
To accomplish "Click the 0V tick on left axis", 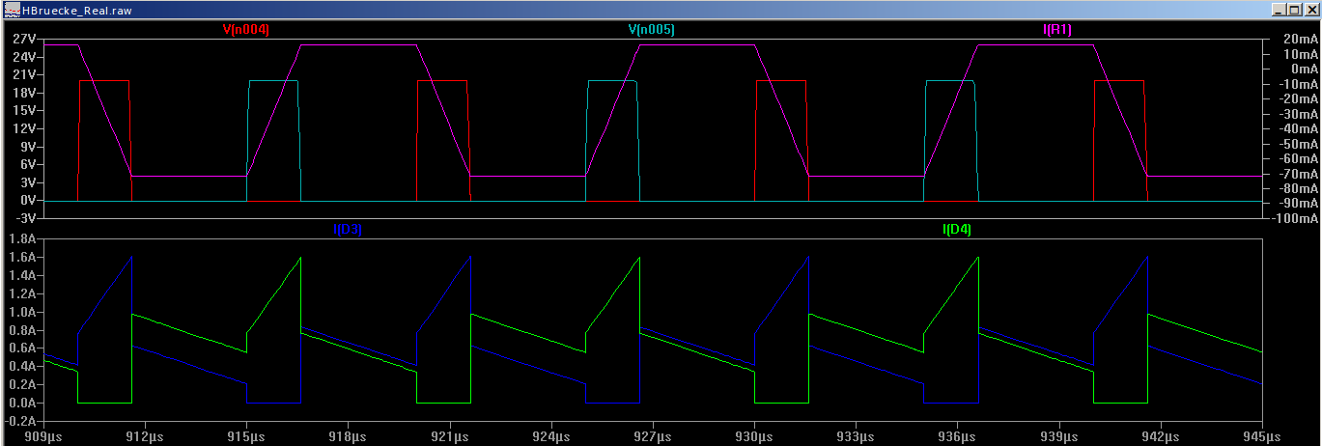I will [x=27, y=201].
